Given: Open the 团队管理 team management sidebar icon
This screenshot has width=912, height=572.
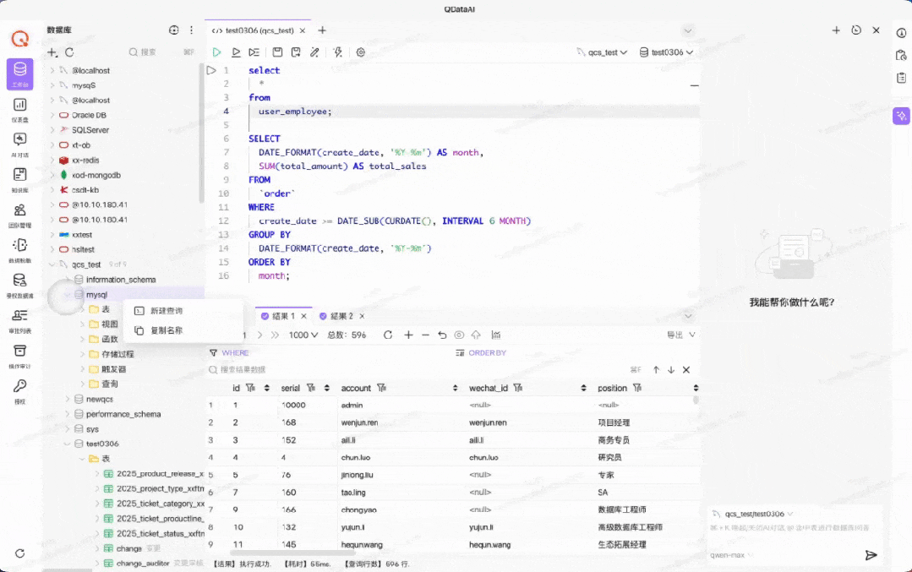Looking at the screenshot, I should (19, 215).
